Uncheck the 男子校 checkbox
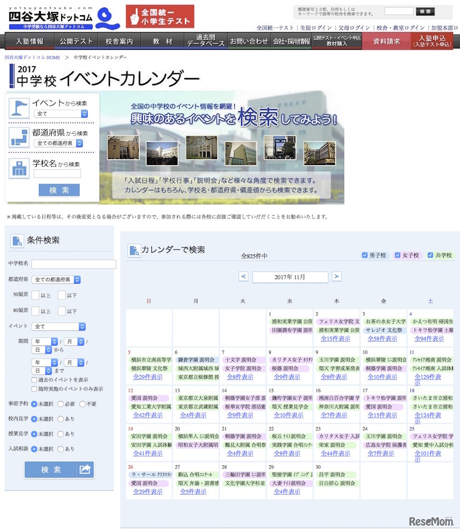The image size is (460, 532). pos(365,255)
